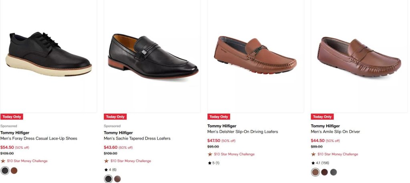Viewport: 410px width, 183px height.
Task: Click Men's Sachie Tapered Dress Loafers title
Action: [137, 138]
